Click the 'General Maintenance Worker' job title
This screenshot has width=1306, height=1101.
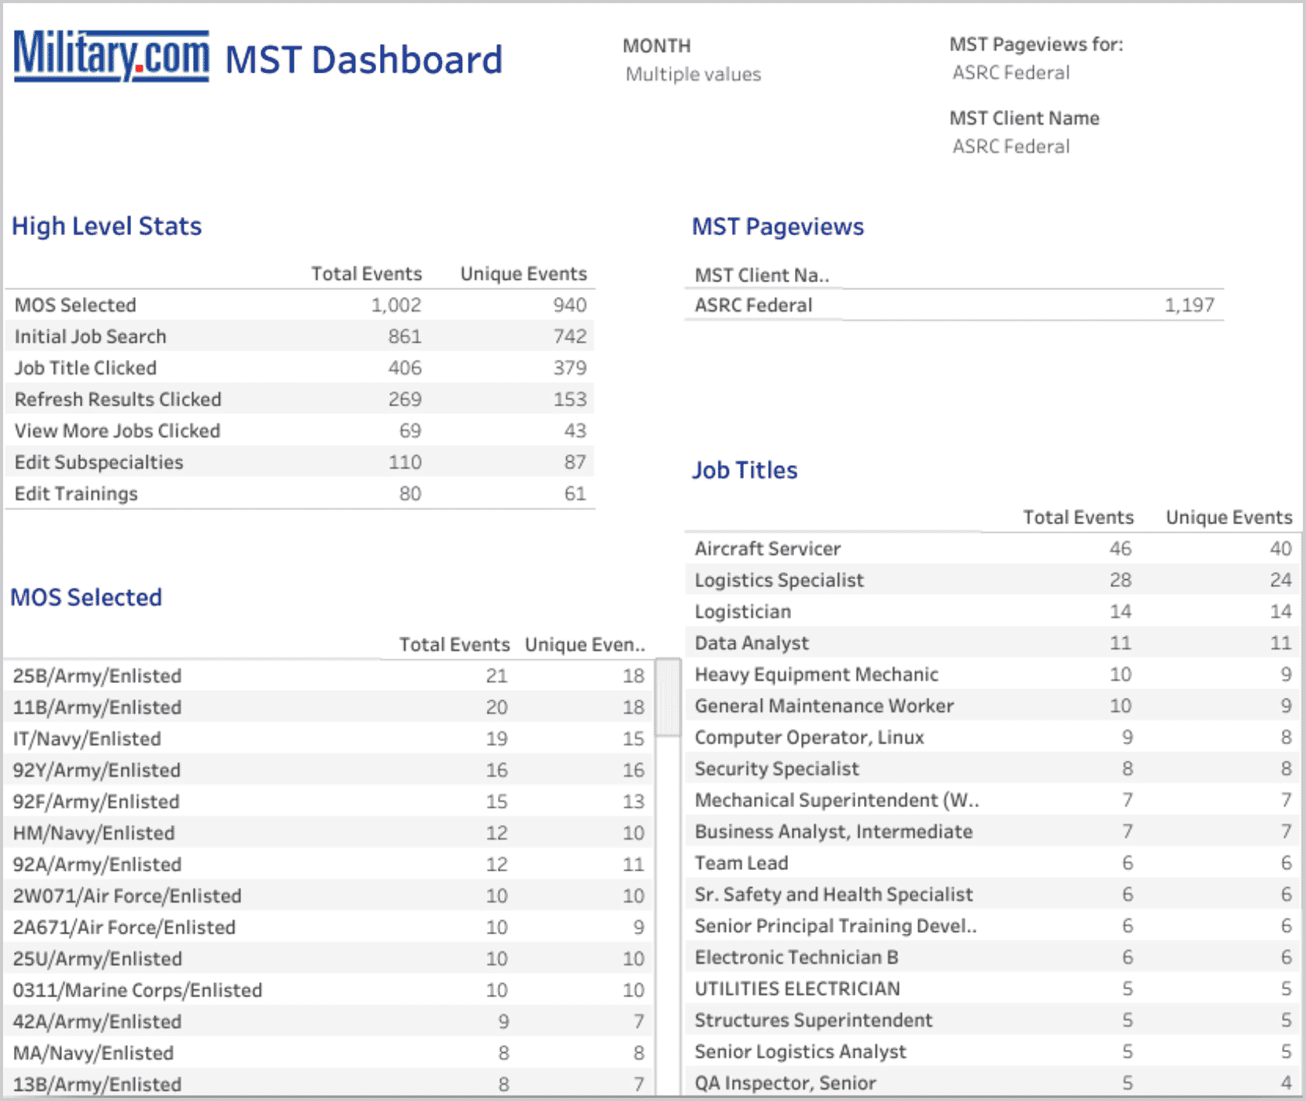[x=824, y=706]
